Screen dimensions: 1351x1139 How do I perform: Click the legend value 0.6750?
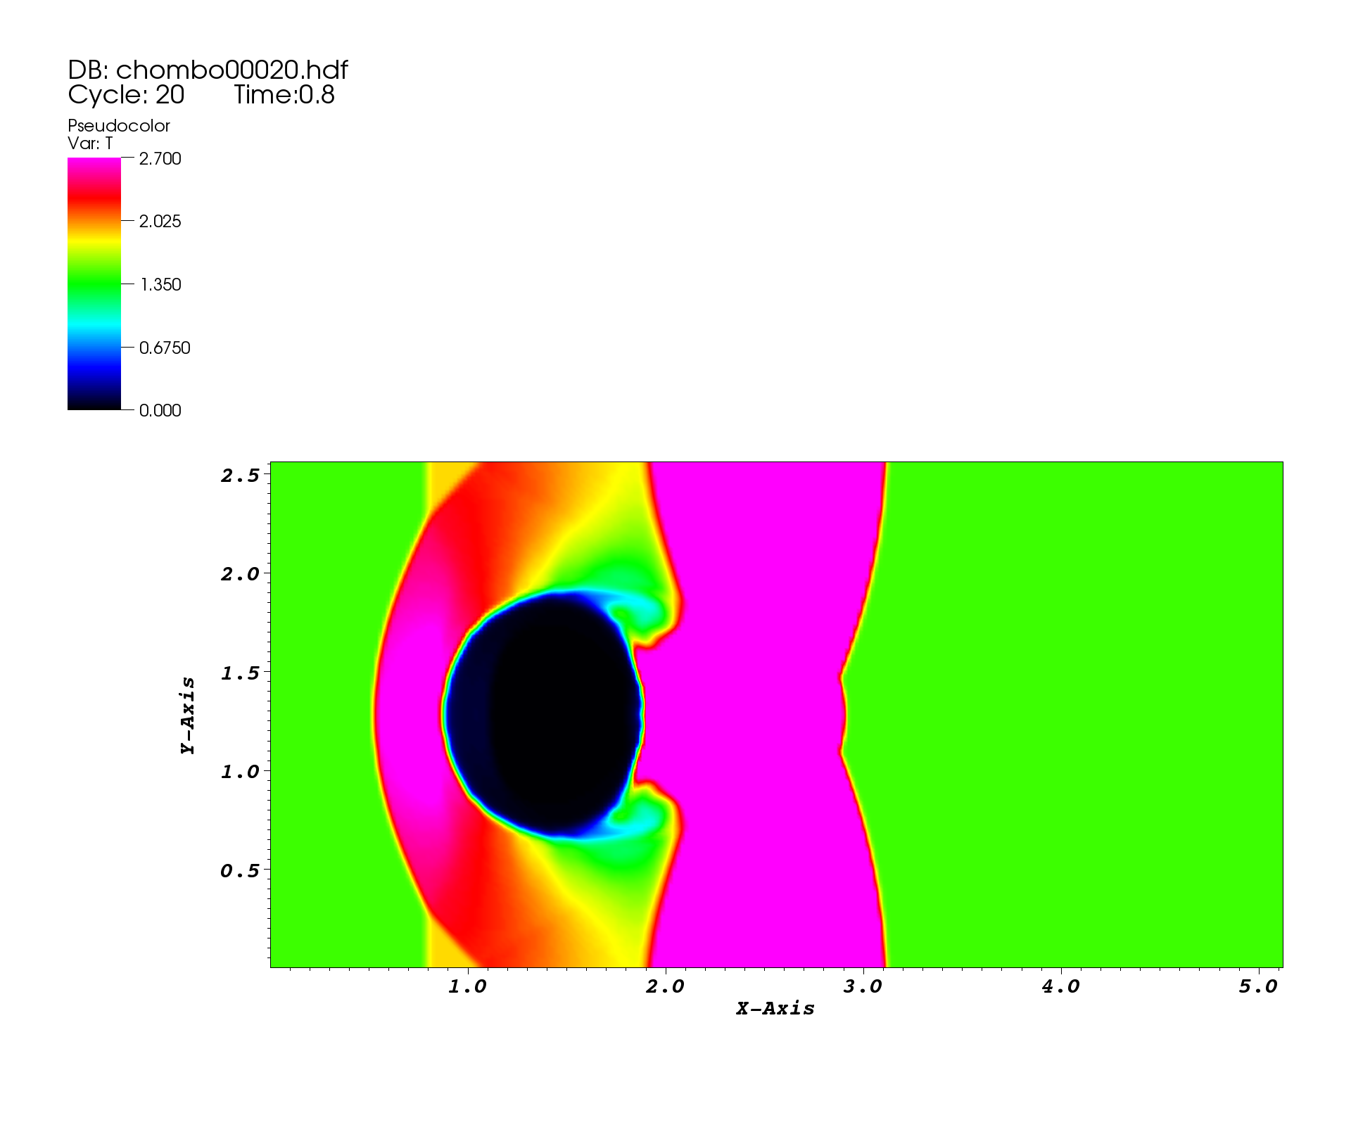(165, 348)
